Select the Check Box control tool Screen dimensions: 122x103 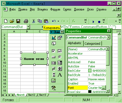tap(53, 51)
